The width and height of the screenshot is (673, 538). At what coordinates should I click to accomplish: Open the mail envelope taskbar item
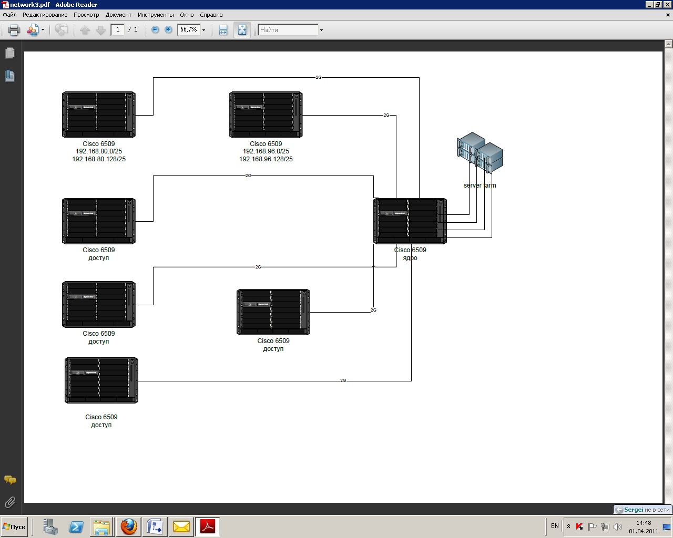(x=181, y=526)
